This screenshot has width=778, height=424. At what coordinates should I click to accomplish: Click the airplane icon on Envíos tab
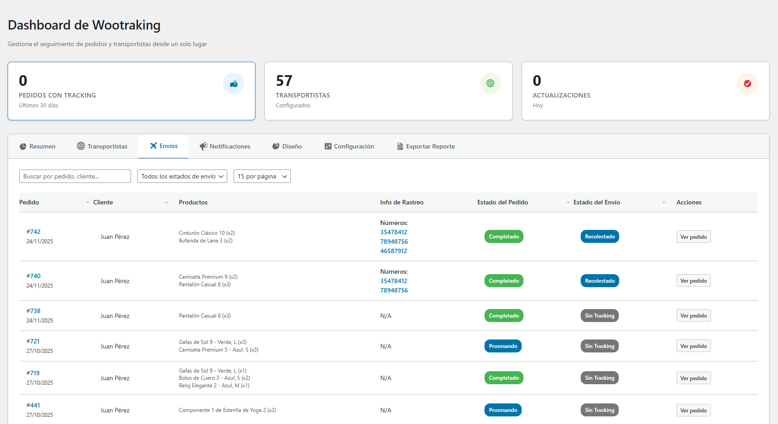coord(153,146)
